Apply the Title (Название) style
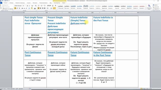Viewport: 161px width, 90px height. (86, 7)
